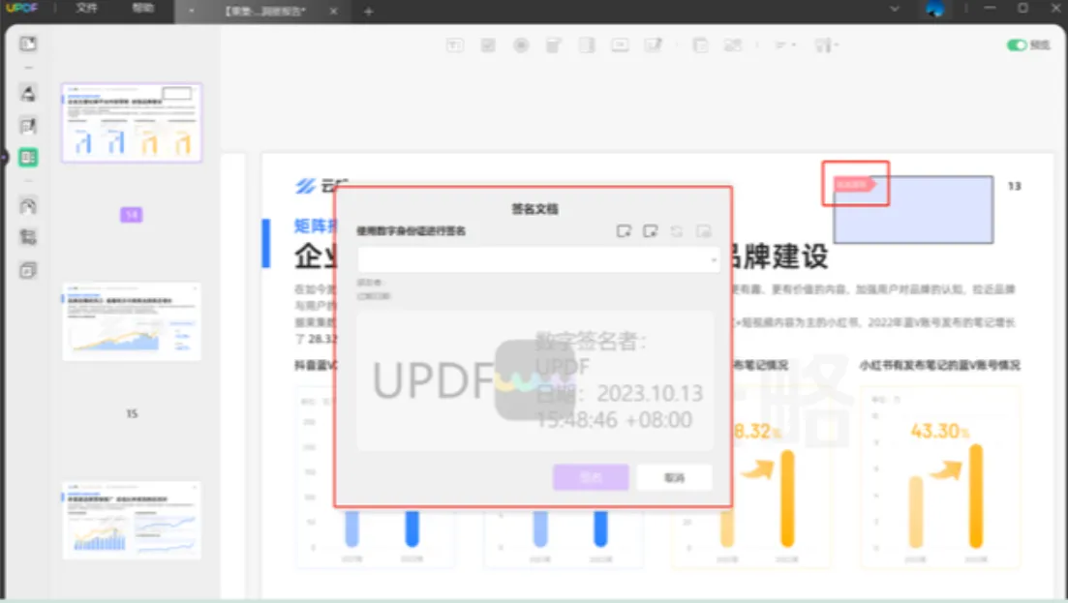Select the Digital Signature field tool

[x=654, y=45]
